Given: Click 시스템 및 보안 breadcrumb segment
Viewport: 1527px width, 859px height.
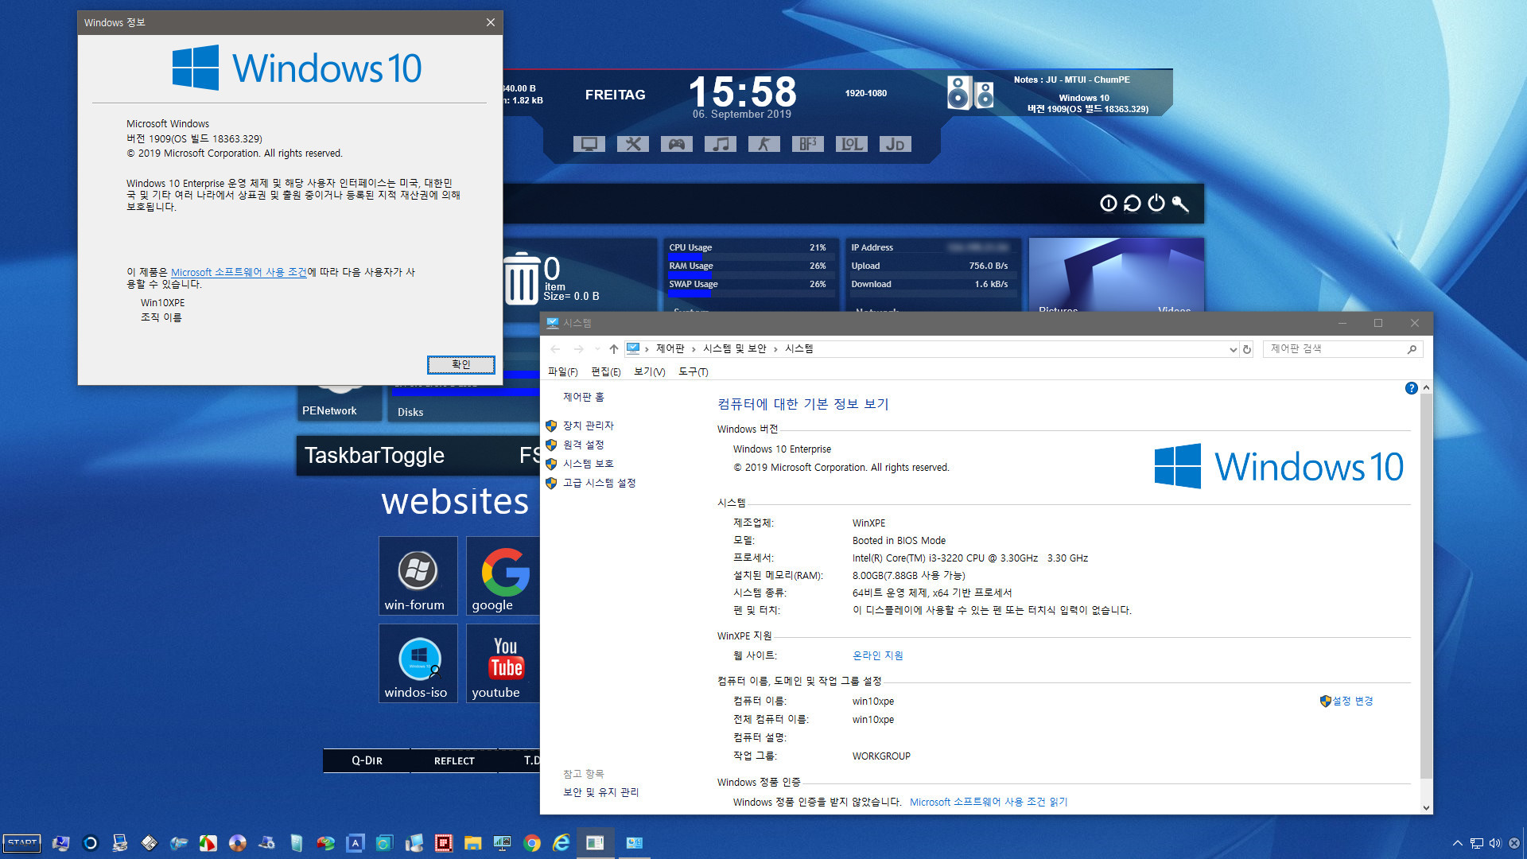Looking at the screenshot, I should [734, 348].
